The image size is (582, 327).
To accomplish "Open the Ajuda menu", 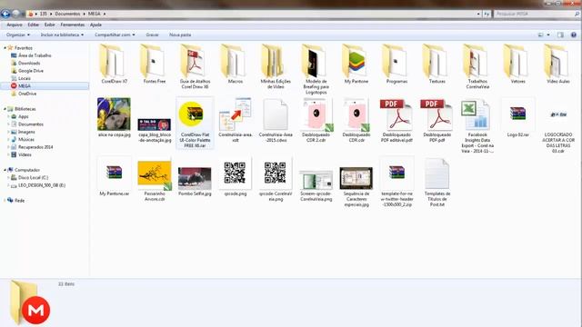I will pyautogui.click(x=95, y=25).
